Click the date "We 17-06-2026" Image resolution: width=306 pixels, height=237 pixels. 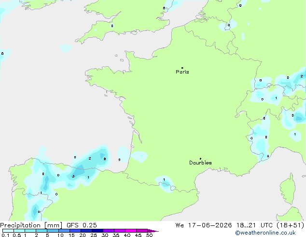tap(204, 225)
